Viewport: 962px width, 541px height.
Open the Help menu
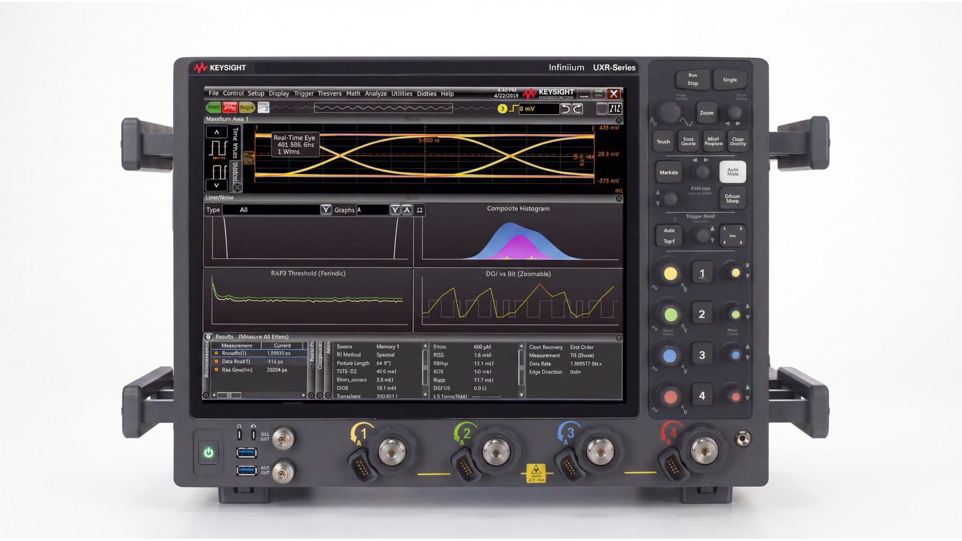pyautogui.click(x=447, y=93)
